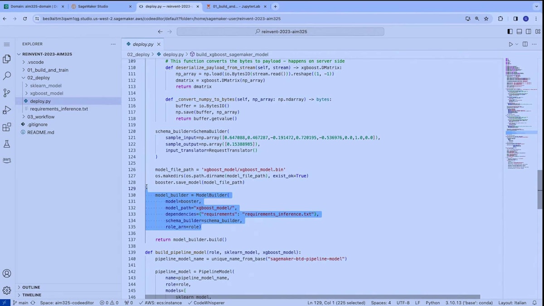Screen dimensions: 544x306
Task: Expand the TIMELINE section
Action: pyautogui.click(x=32, y=295)
